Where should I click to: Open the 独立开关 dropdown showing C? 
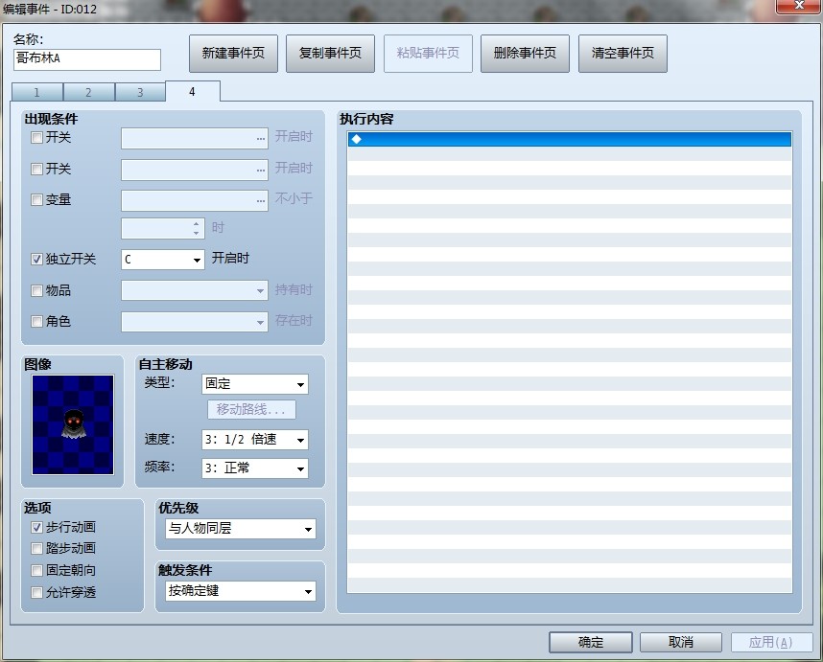(x=163, y=260)
